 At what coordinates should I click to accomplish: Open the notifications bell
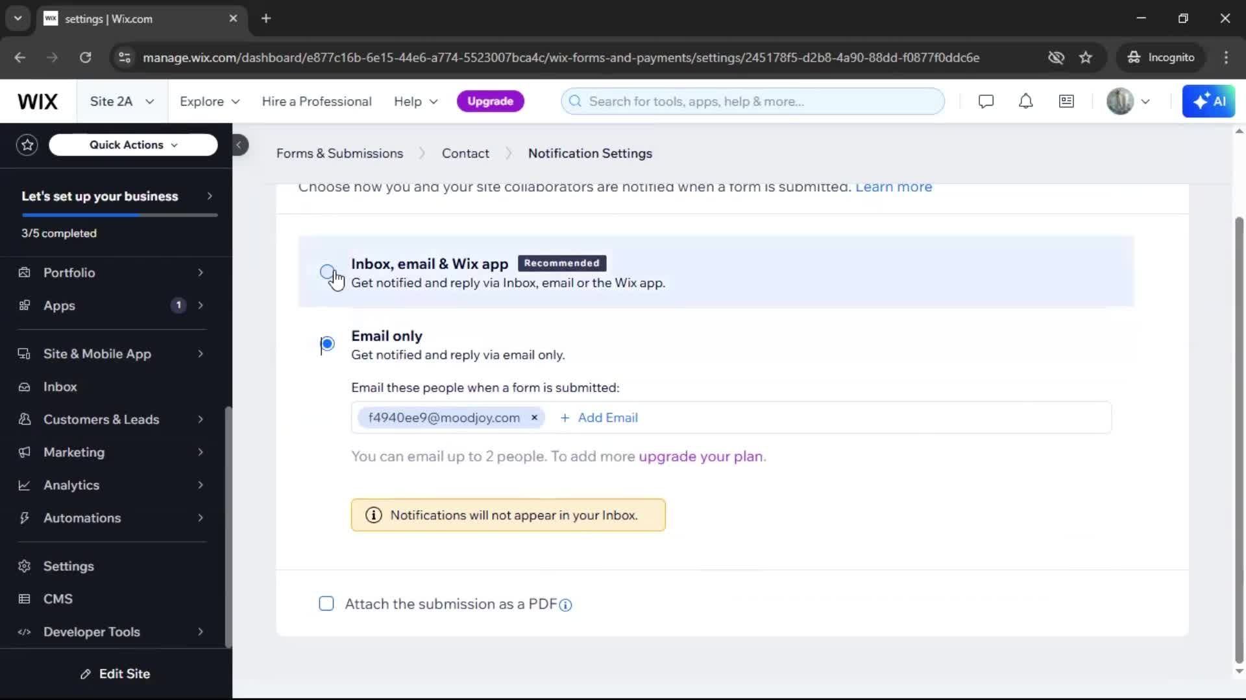[x=1025, y=102]
